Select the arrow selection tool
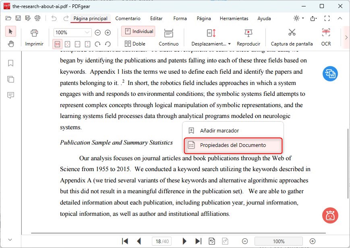 tap(11, 31)
